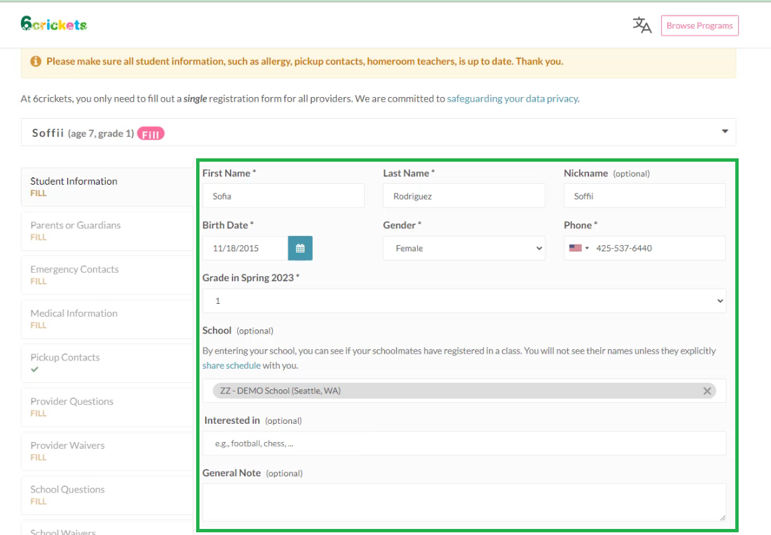
Task: Expand the Soffii student dropdown arrow
Action: tap(724, 132)
